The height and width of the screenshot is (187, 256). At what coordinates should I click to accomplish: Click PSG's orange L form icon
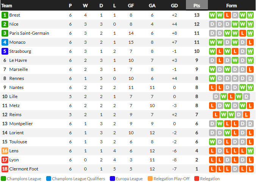click(243, 33)
